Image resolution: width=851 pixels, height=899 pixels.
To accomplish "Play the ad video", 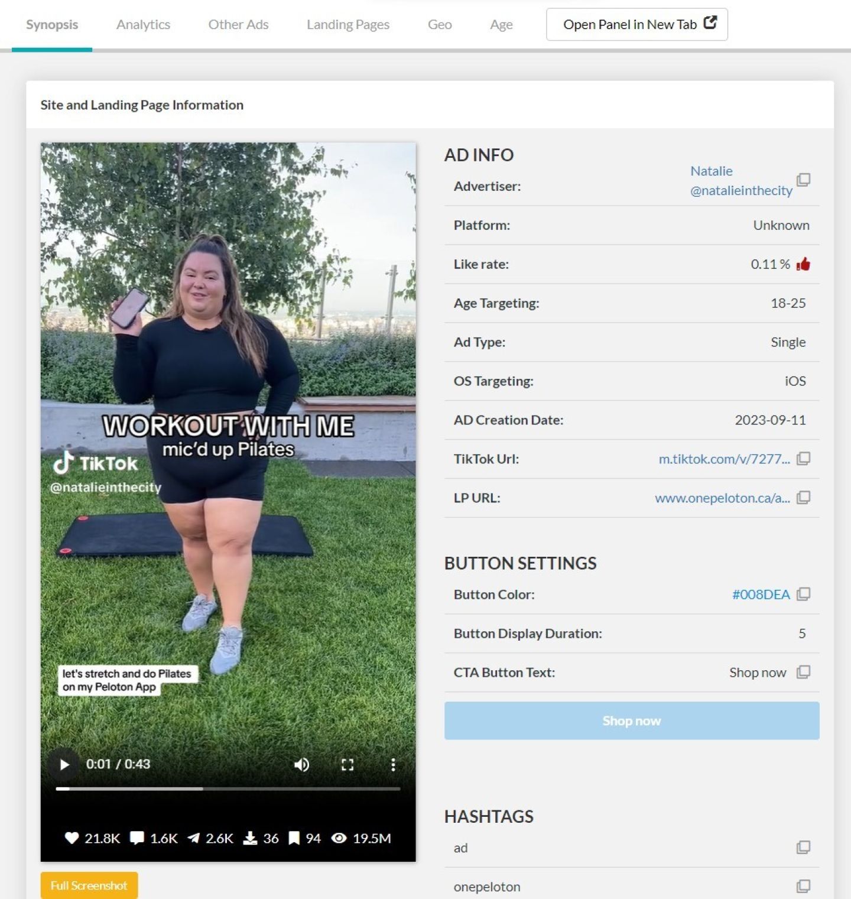I will tap(64, 764).
